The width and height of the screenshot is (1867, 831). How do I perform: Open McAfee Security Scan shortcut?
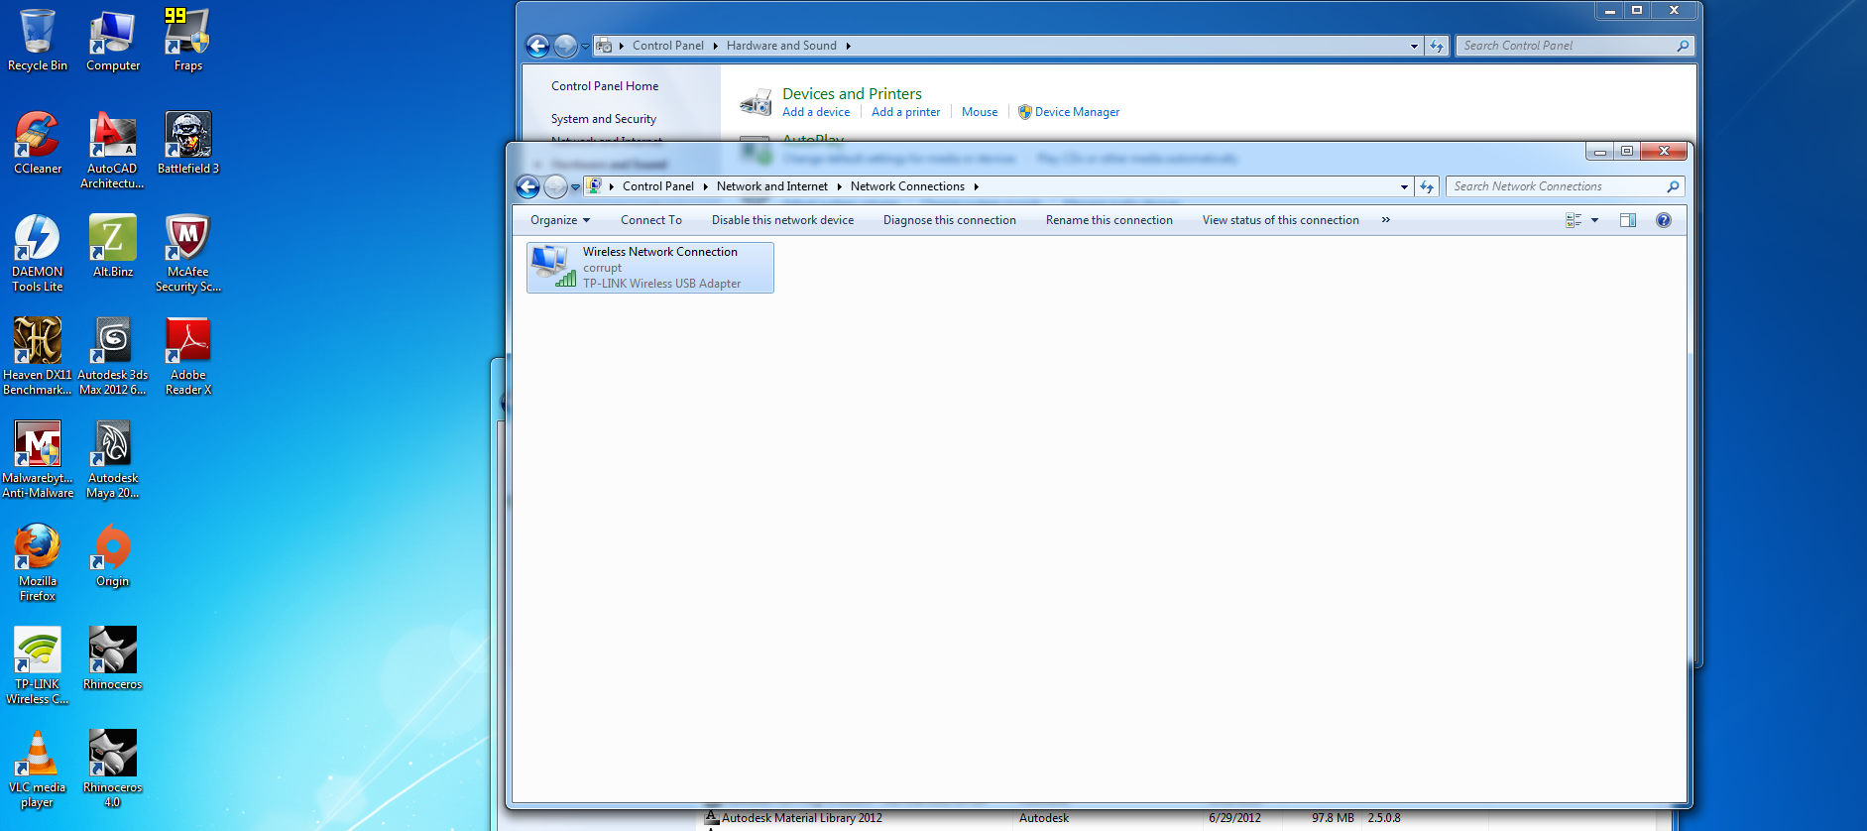point(188,254)
